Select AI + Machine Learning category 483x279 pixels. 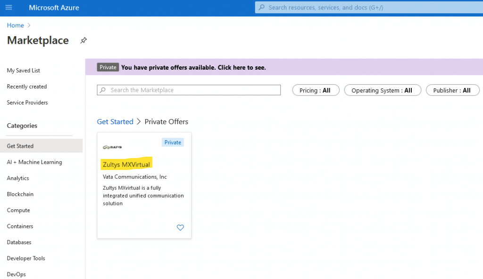(34, 162)
